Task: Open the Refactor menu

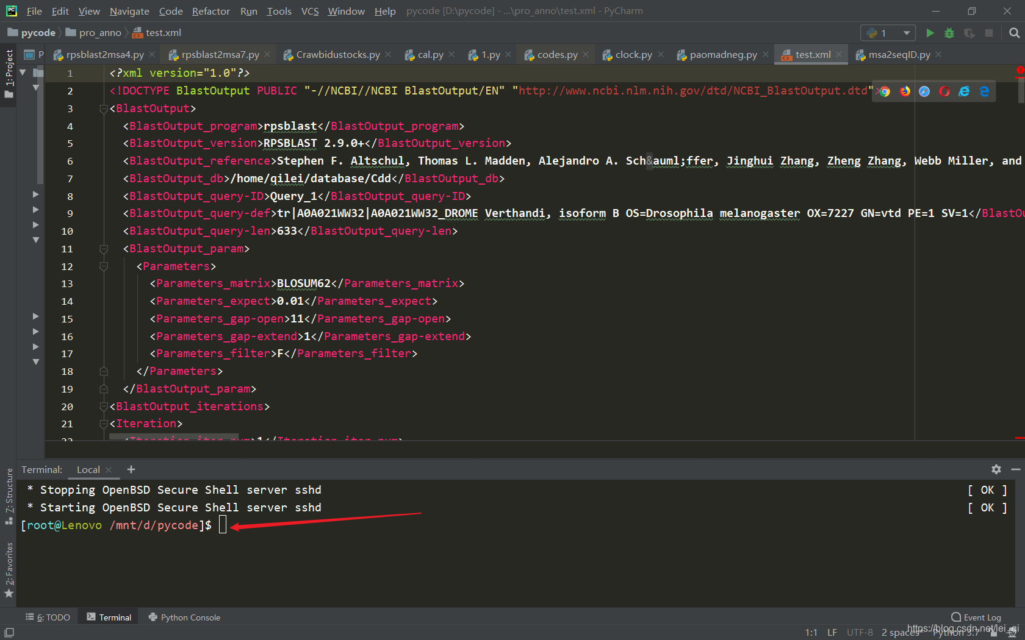Action: click(x=211, y=11)
